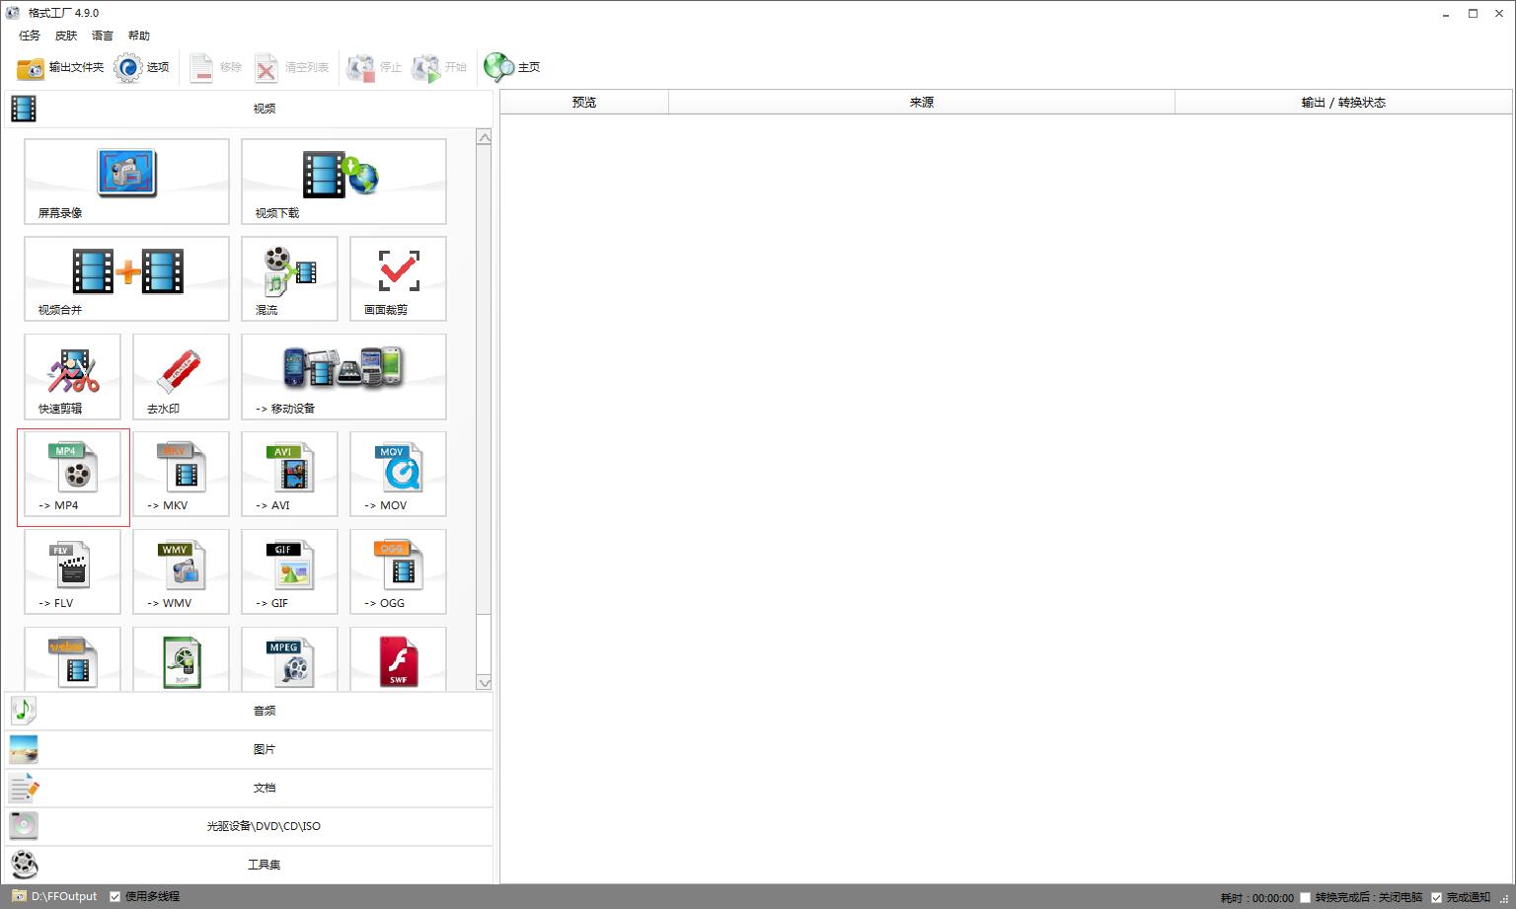Image resolution: width=1516 pixels, height=909 pixels.
Task: Select the picture crop (画面裁剪) tool
Action: pos(398,278)
